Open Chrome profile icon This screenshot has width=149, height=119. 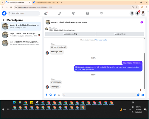[x=142, y=7]
